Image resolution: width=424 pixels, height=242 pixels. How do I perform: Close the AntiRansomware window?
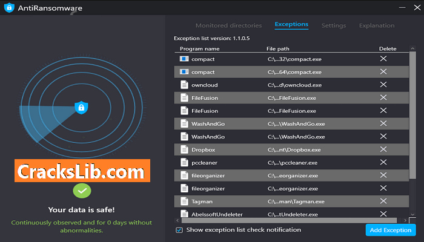point(417,7)
